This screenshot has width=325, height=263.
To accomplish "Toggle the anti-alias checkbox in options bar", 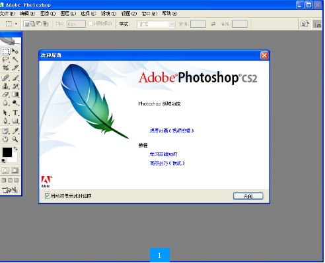I will (90, 24).
